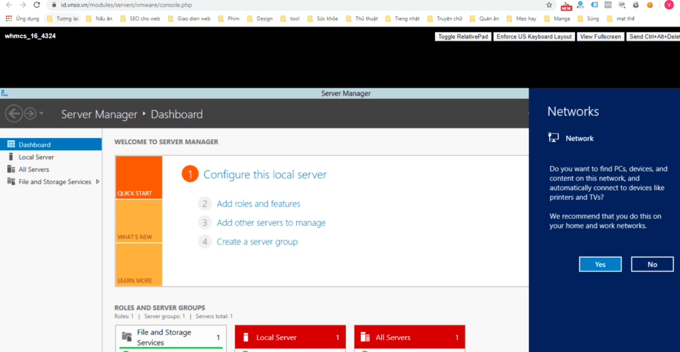680x352 pixels.
Task: Click the Dashboard grid icon in sidebar
Action: coord(11,145)
